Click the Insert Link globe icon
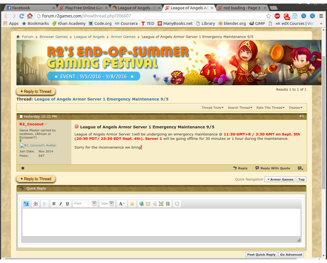 141,204
